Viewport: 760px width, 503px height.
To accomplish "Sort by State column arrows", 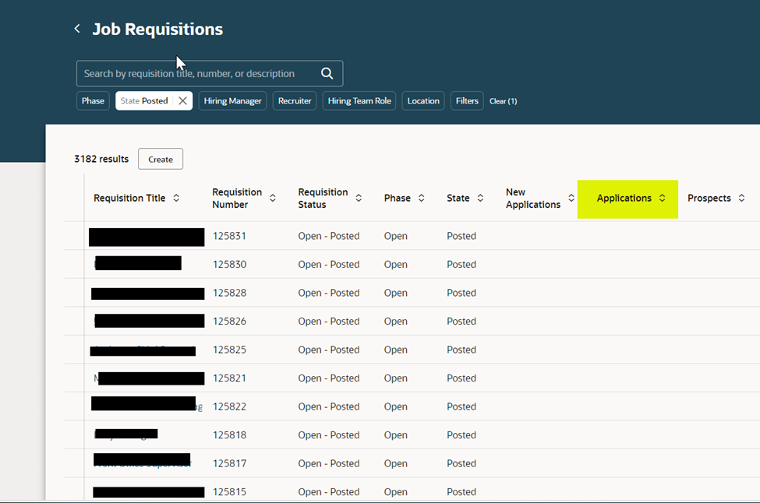I will tap(480, 198).
